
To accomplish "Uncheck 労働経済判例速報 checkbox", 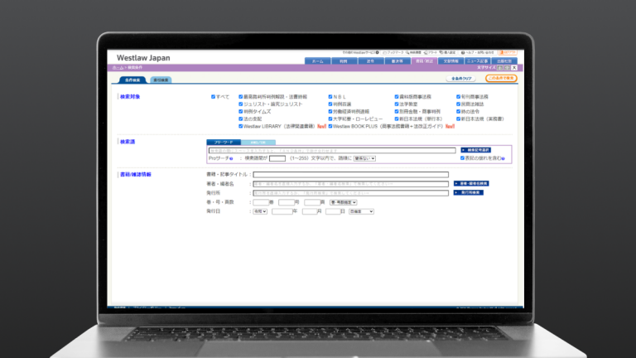I will click(330, 111).
